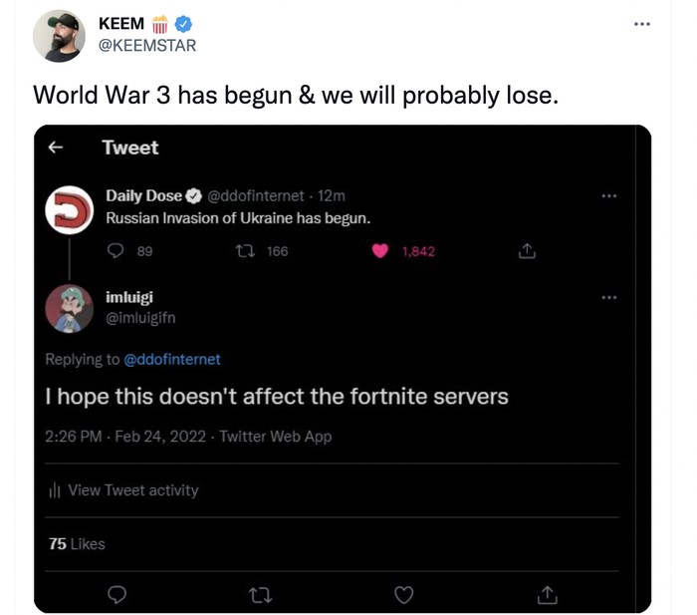Viewport: 697px width, 615px height.
Task: Click imluigi's avatar image
Action: point(70,308)
